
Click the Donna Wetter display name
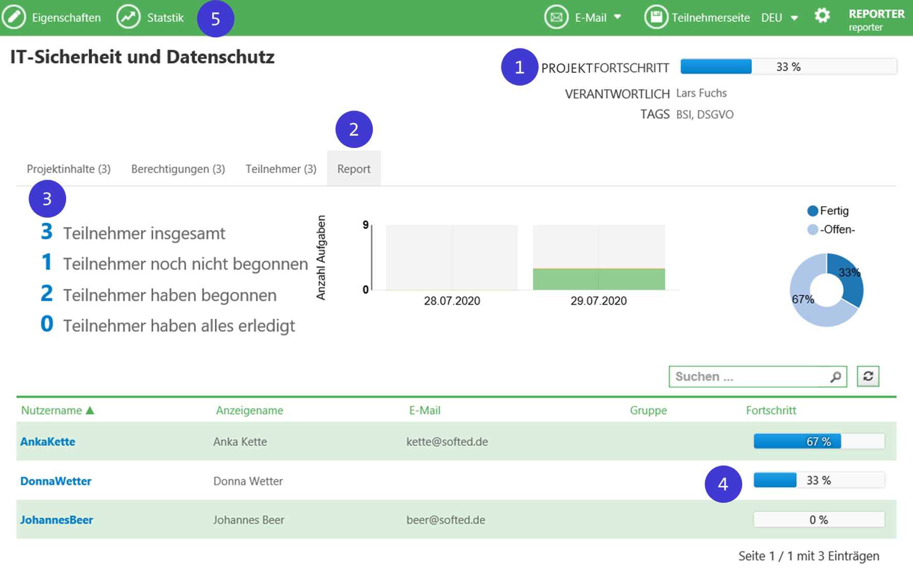click(x=248, y=481)
